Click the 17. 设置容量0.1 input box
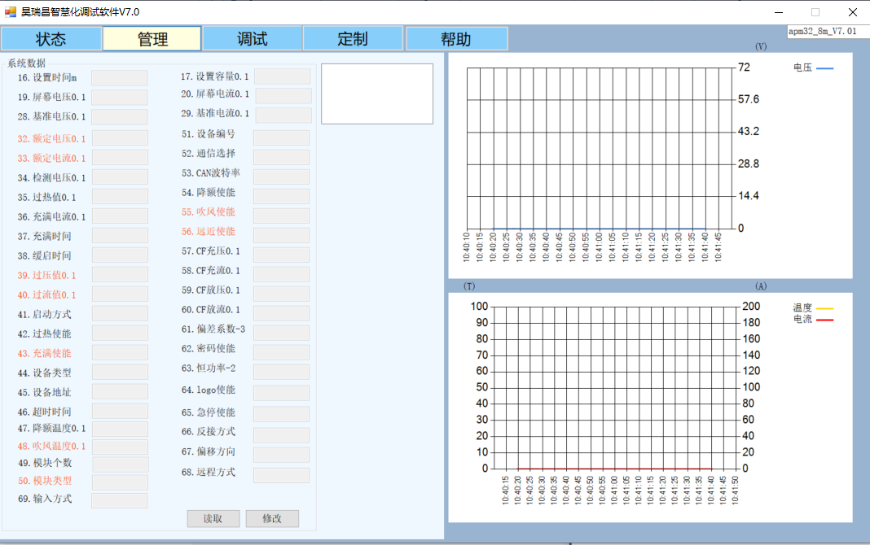The height and width of the screenshot is (545, 870). [x=282, y=76]
